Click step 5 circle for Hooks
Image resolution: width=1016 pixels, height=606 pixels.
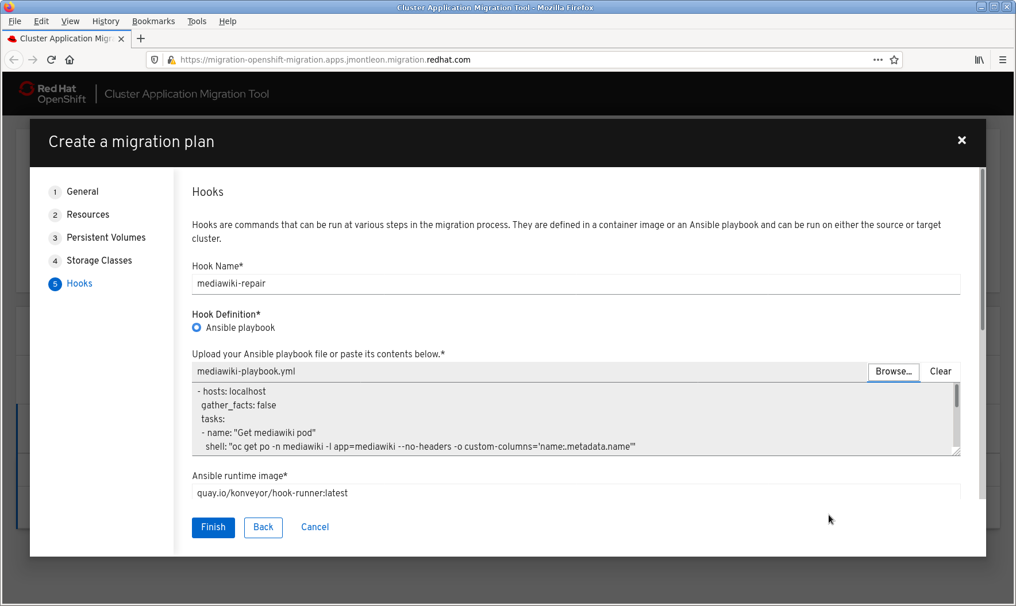tap(55, 284)
